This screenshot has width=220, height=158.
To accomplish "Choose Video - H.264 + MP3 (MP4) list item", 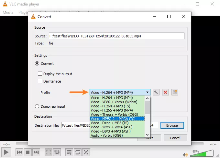I will click(x=117, y=98).
